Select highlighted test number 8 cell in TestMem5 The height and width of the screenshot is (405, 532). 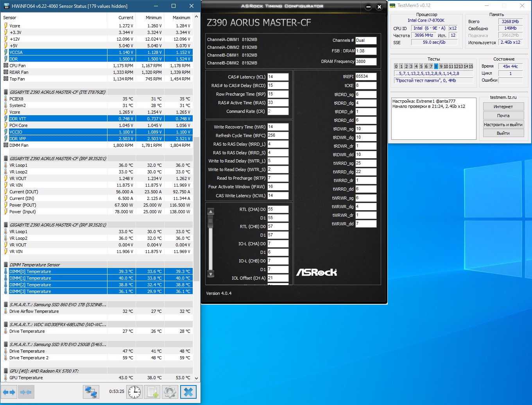pyautogui.click(x=436, y=66)
